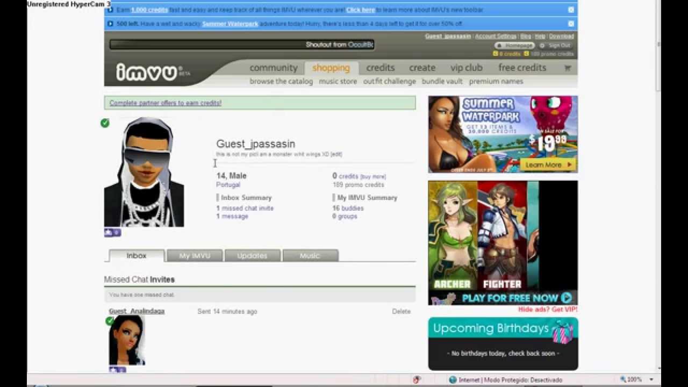Click the Guest_jpassasin avatar picture
Screen dimensions: 688x387
click(x=144, y=172)
